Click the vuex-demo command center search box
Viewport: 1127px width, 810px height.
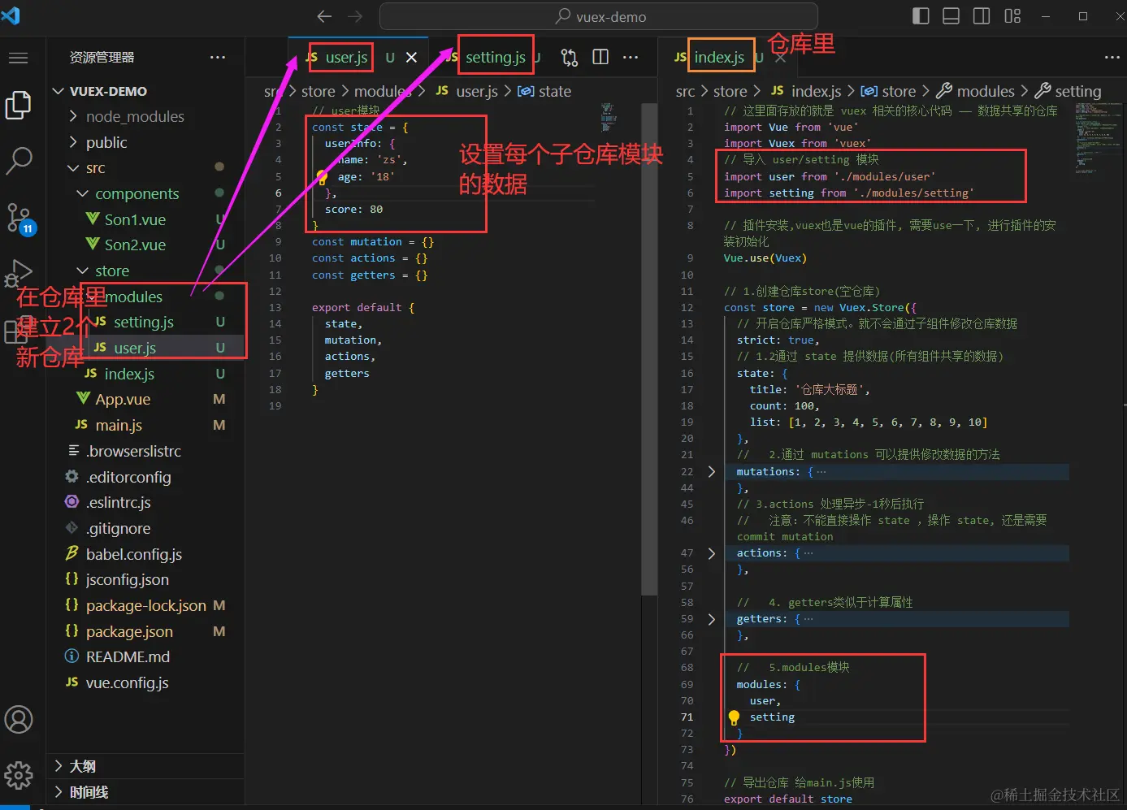[599, 16]
